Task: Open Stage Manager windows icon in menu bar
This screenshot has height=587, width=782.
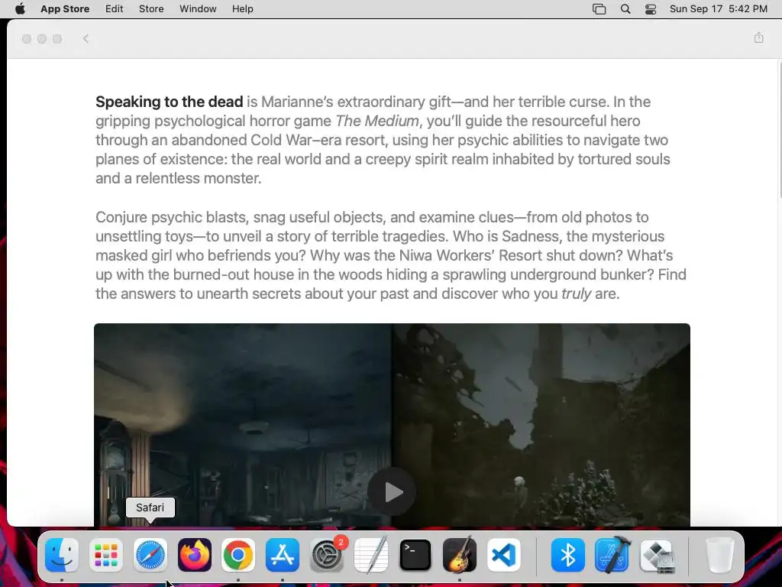Action: [599, 9]
